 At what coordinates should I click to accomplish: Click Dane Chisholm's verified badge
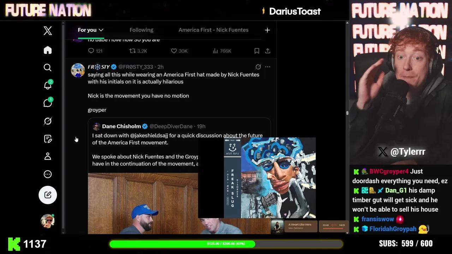tap(145, 126)
